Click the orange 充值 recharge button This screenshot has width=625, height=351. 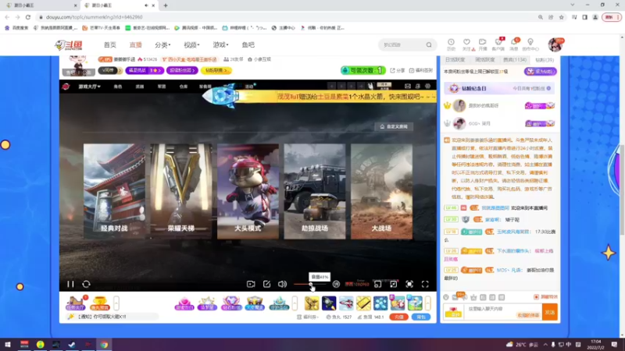(398, 317)
